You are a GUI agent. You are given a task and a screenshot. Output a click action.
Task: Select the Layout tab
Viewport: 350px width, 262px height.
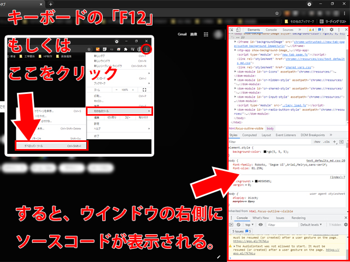click(x=266, y=135)
